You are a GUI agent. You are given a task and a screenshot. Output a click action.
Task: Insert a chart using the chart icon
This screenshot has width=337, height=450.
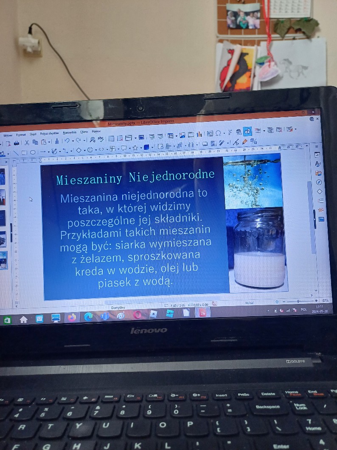click(199, 134)
